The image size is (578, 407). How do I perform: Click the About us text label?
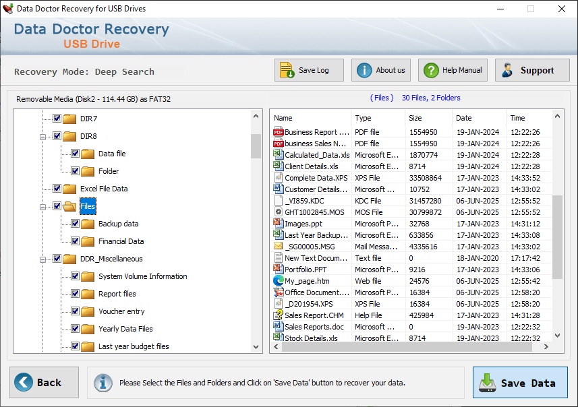tap(391, 70)
